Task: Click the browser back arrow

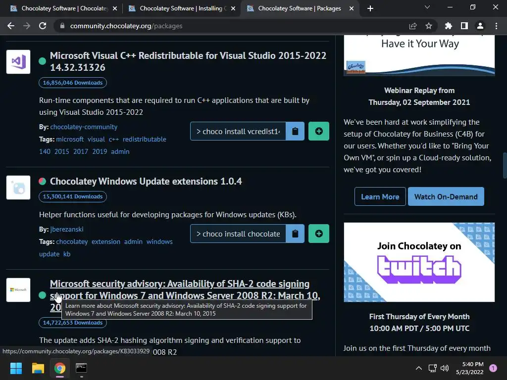Action: click(11, 26)
